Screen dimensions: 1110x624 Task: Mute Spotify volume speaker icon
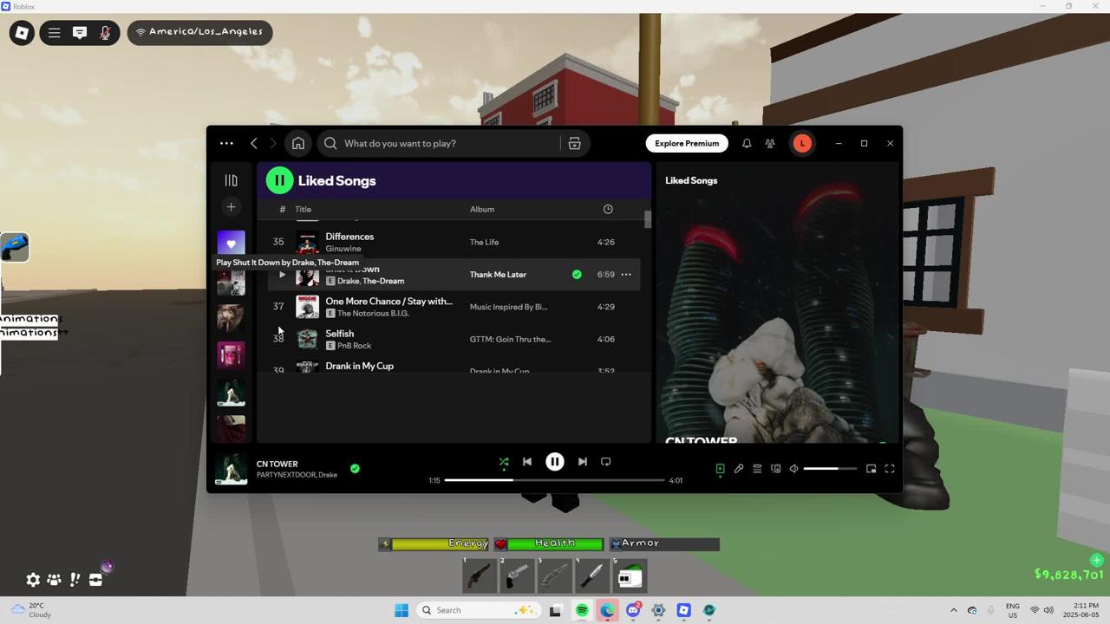793,469
